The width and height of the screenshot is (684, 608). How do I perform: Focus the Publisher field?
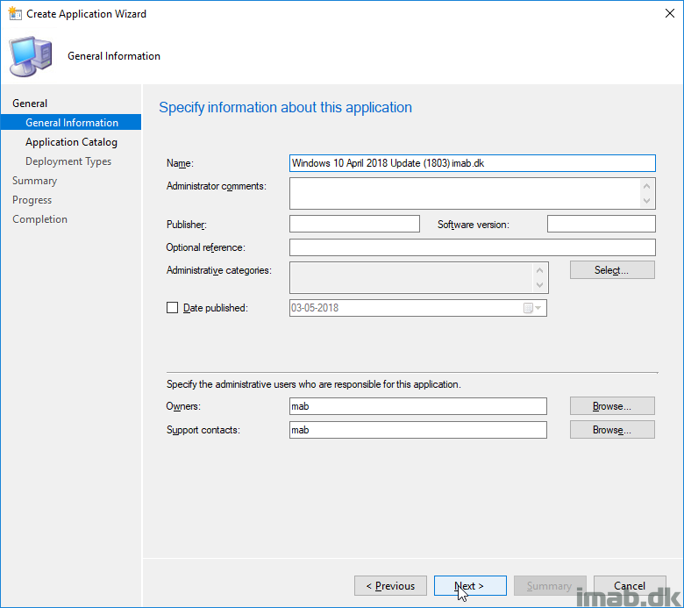click(x=354, y=224)
